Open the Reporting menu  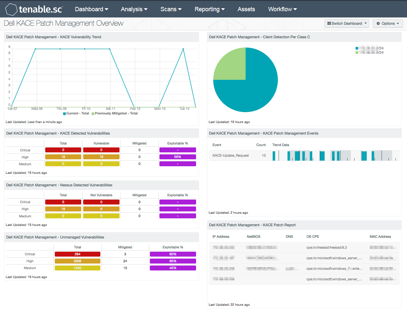coord(210,9)
